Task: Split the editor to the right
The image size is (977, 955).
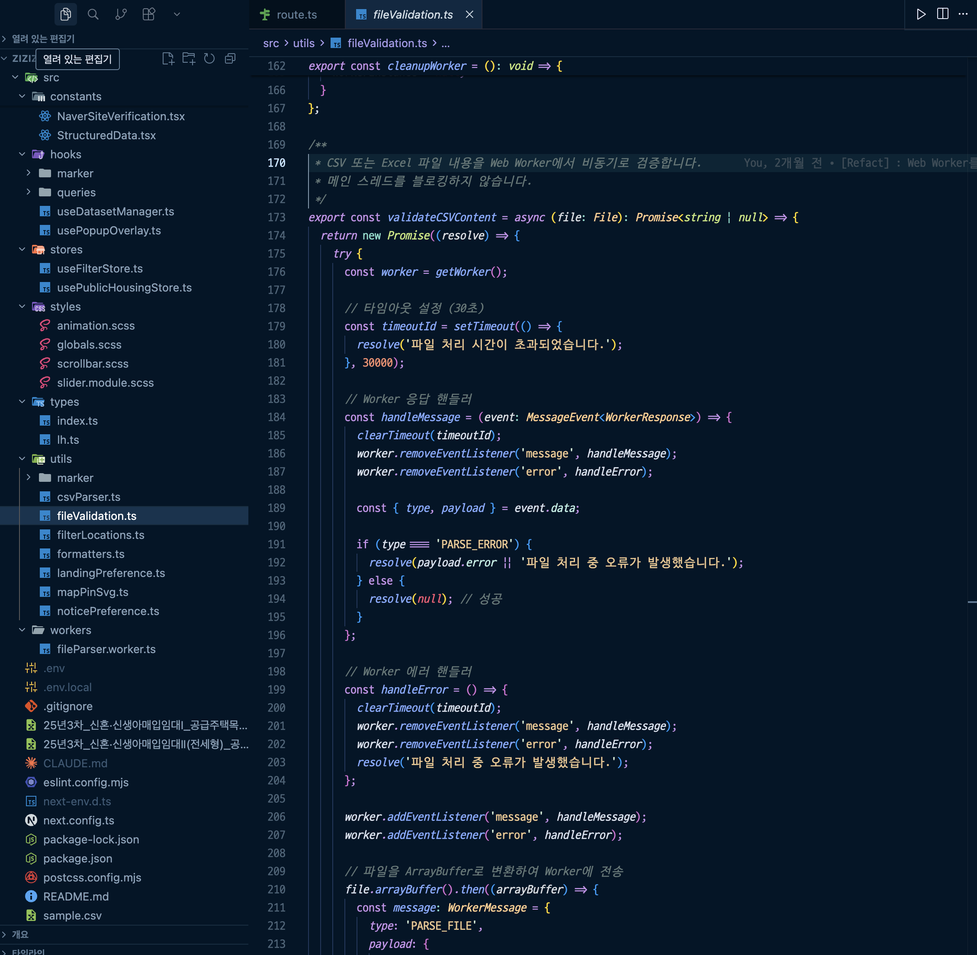Action: tap(942, 14)
